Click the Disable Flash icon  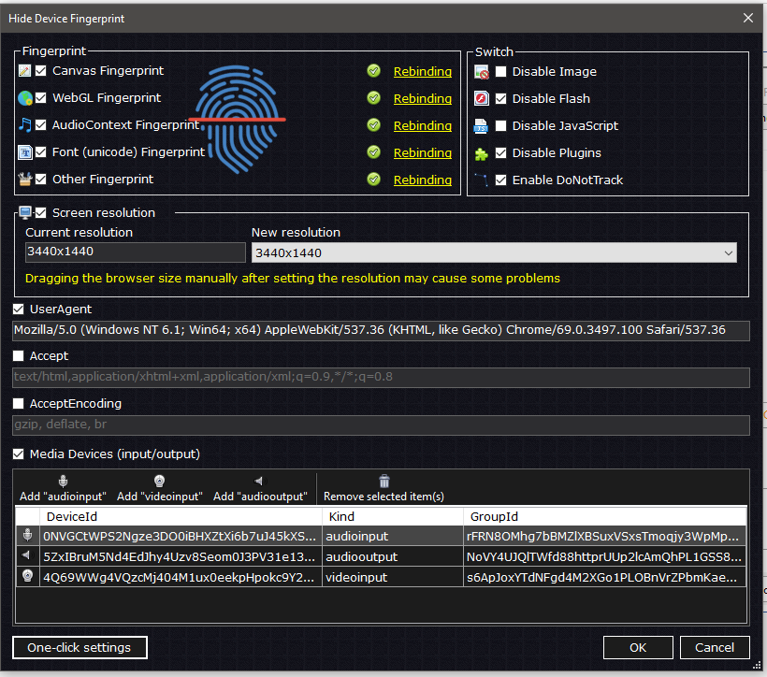click(482, 98)
